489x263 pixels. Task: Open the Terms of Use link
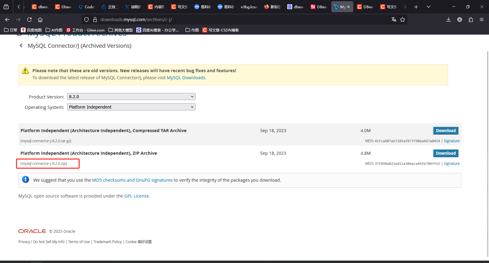pyautogui.click(x=79, y=242)
